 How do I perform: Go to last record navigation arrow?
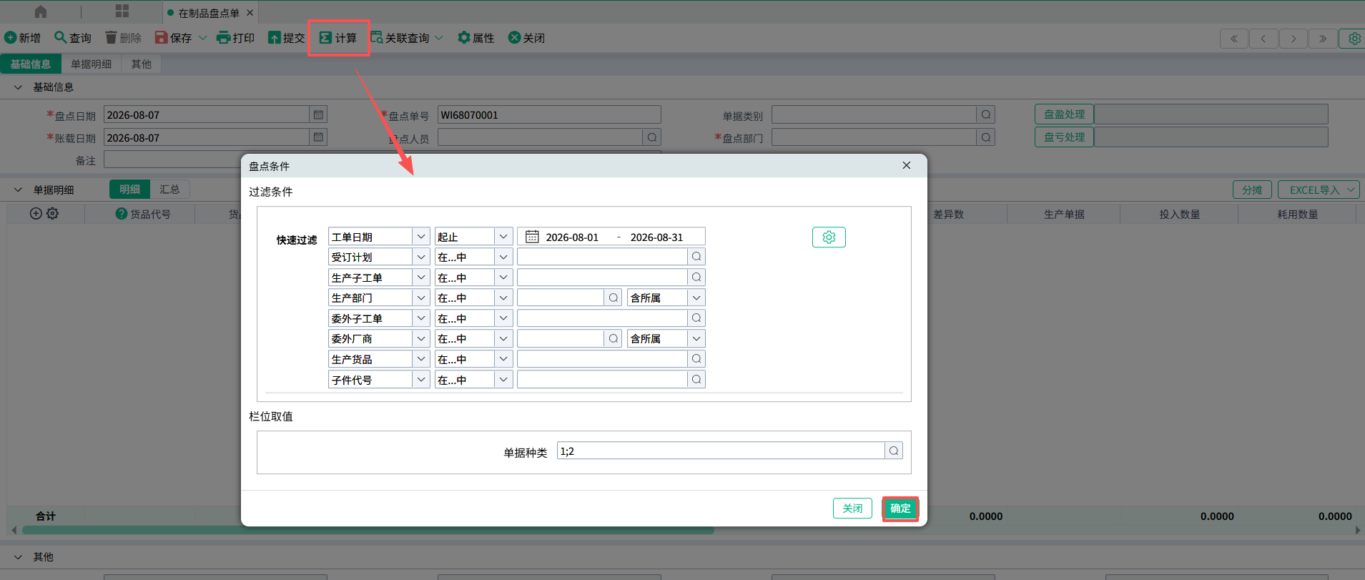(x=1323, y=39)
